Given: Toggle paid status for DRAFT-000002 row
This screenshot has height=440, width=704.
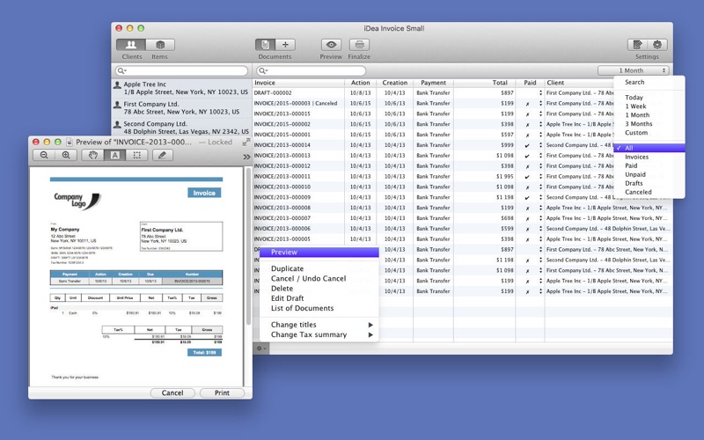Looking at the screenshot, I should (528, 93).
